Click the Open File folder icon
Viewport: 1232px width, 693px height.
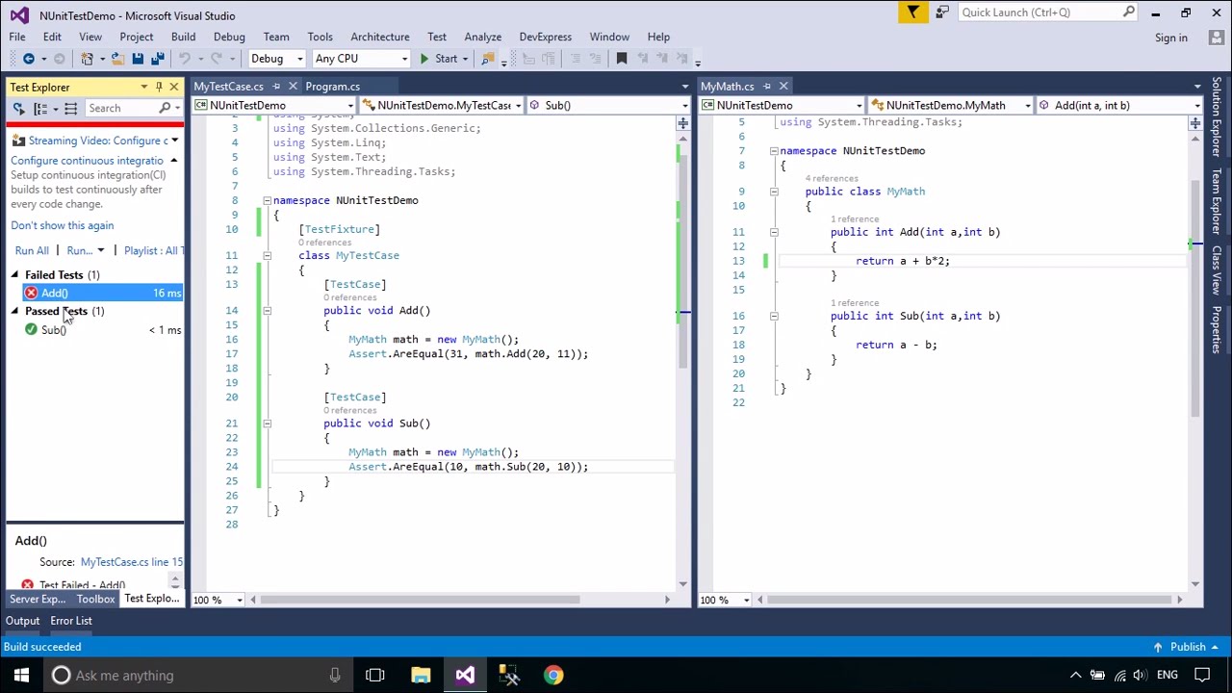pos(117,59)
